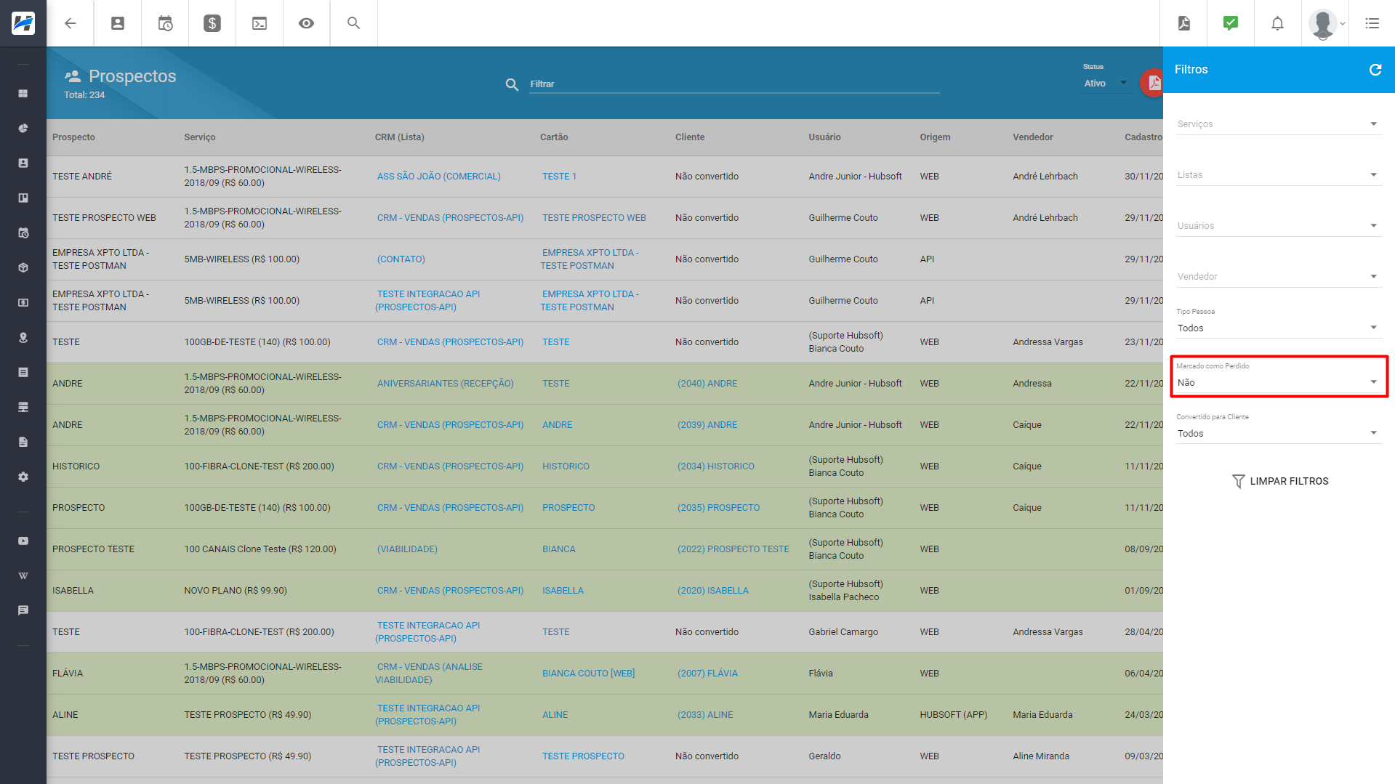Open the settings gear icon in sidebar

23,477
